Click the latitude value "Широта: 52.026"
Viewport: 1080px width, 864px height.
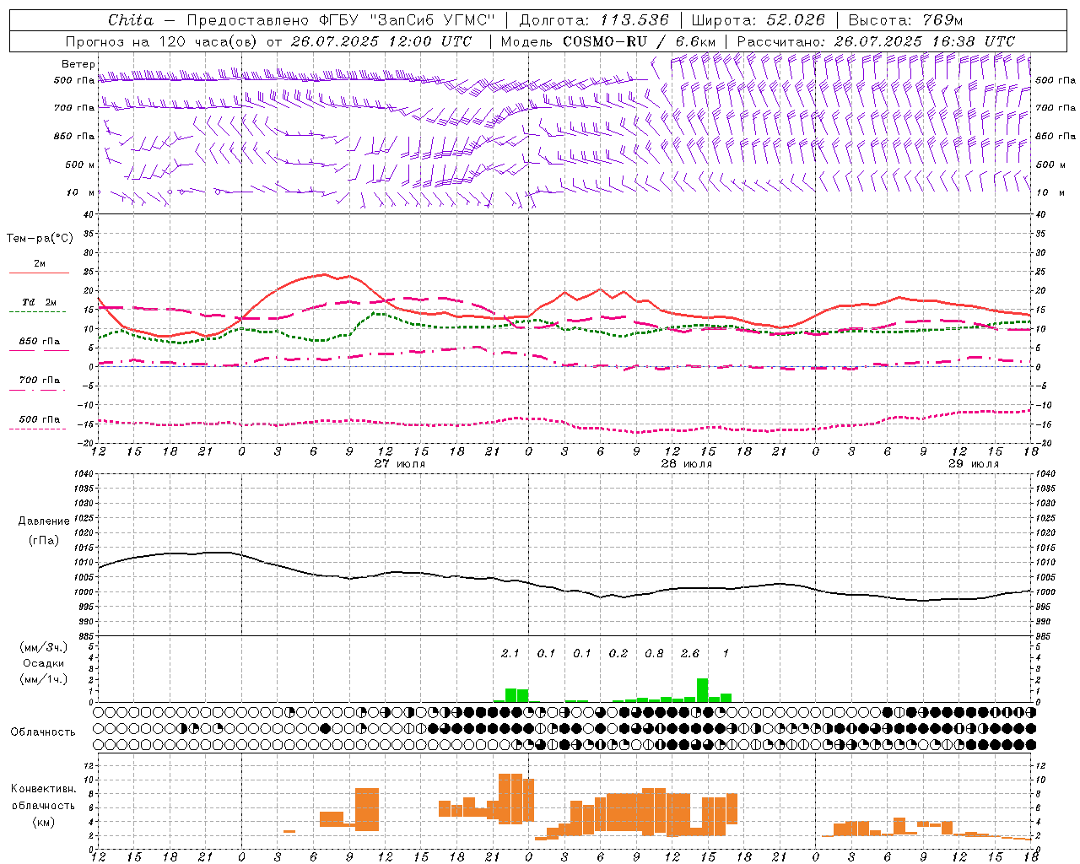pos(758,20)
